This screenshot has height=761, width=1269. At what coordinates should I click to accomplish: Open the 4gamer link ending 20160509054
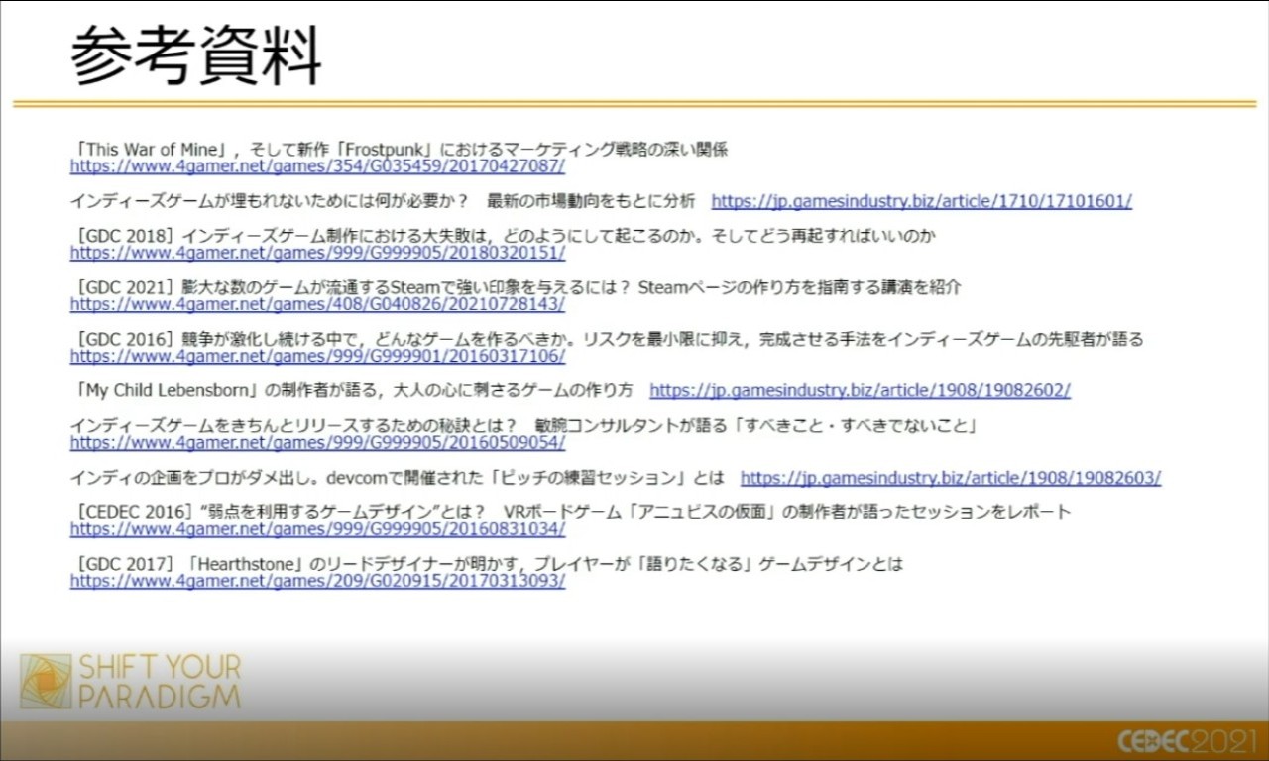[x=317, y=442]
